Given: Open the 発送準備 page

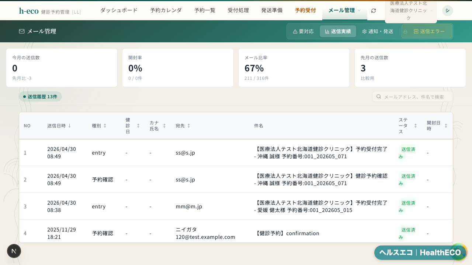Looking at the screenshot, I should pyautogui.click(x=272, y=10).
